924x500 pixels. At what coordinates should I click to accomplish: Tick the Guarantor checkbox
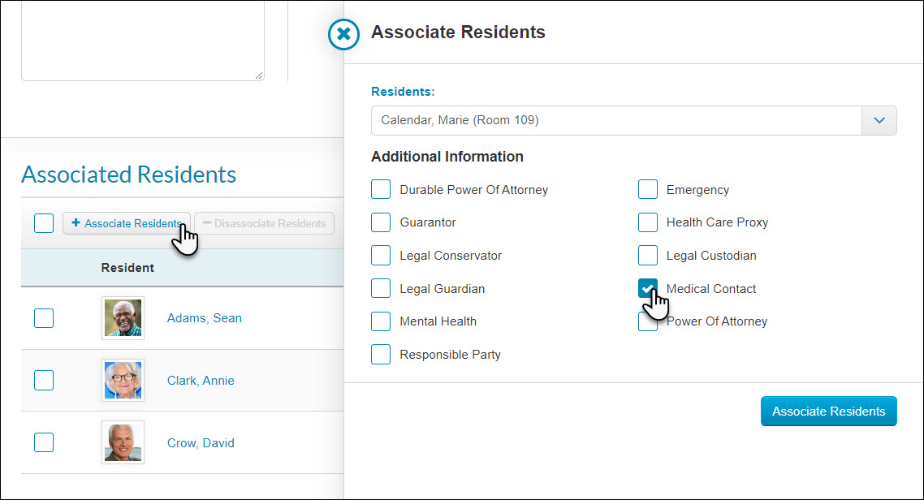pos(381,222)
